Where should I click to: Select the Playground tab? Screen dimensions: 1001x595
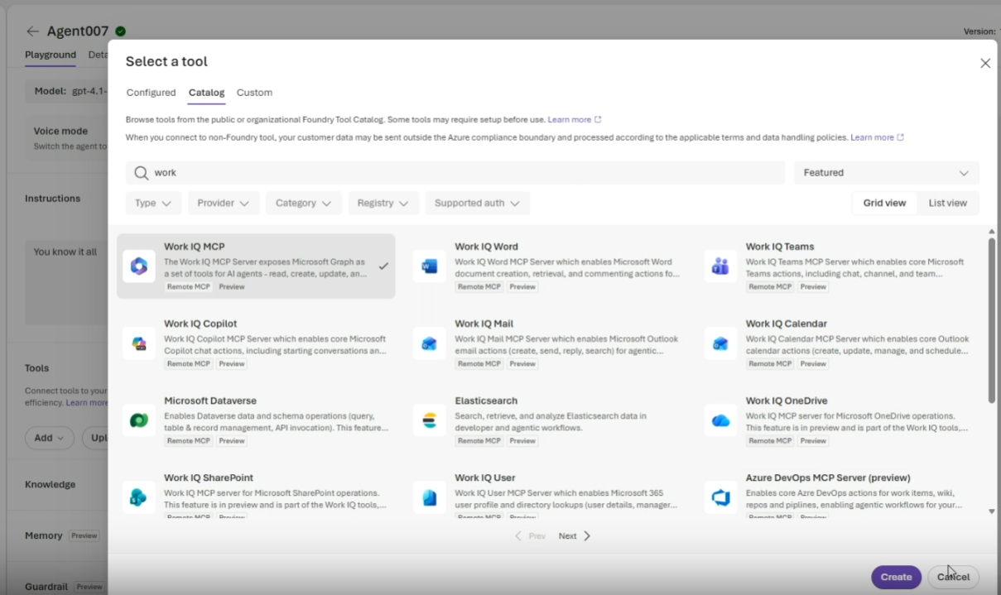[x=51, y=55]
